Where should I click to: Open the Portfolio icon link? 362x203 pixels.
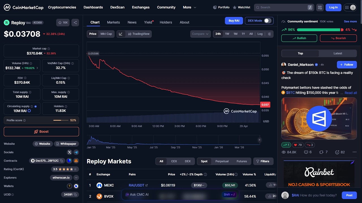pyautogui.click(x=221, y=7)
